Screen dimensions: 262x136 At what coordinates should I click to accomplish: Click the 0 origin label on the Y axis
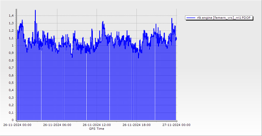(12, 120)
